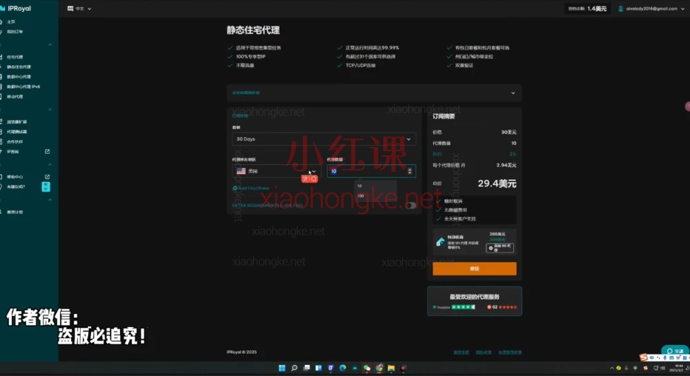The image size is (690, 376).
Task: Click the add 90 proxies button
Action: [500, 248]
